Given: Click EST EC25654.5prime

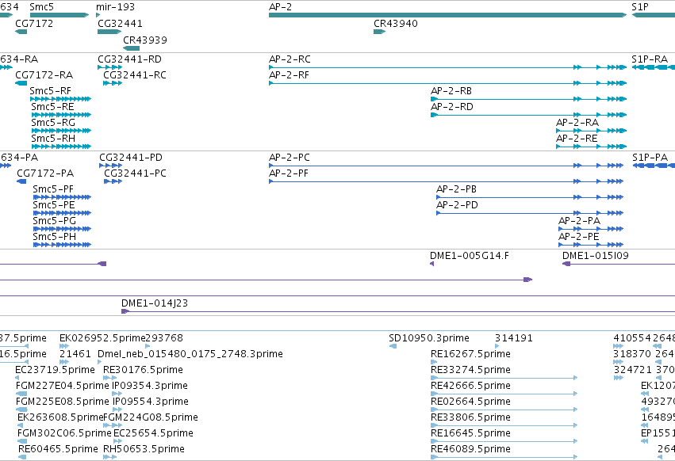Looking at the screenshot, I should point(116,441).
